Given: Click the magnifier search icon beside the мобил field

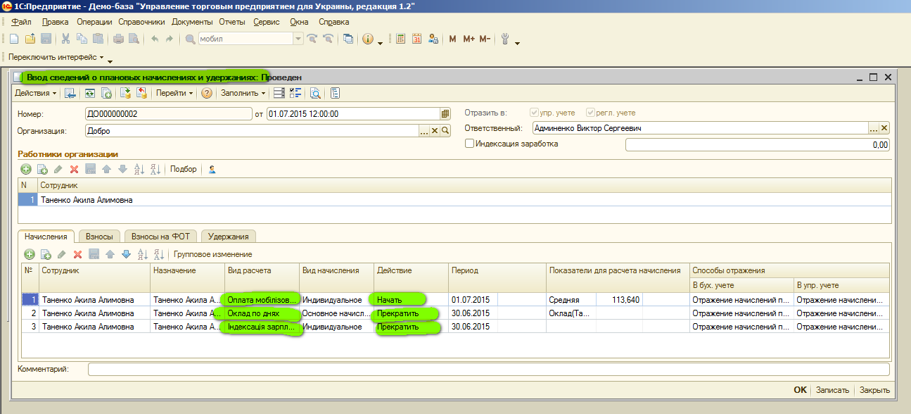Looking at the screenshot, I should (x=190, y=39).
